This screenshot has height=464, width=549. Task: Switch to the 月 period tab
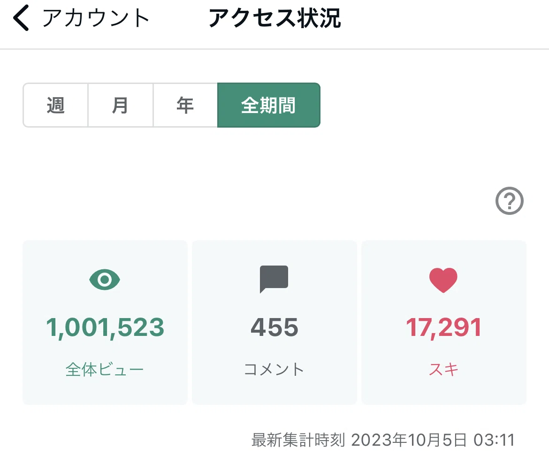(x=121, y=106)
